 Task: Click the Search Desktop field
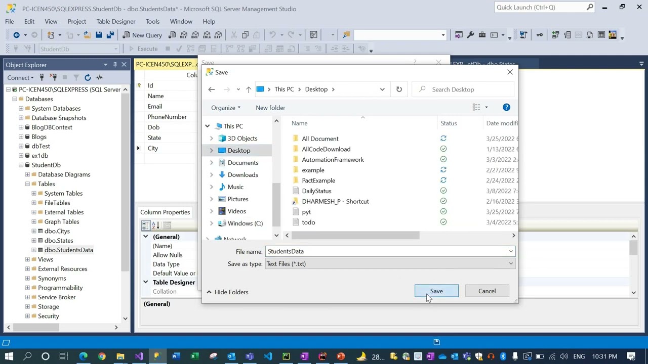pyautogui.click(x=463, y=89)
